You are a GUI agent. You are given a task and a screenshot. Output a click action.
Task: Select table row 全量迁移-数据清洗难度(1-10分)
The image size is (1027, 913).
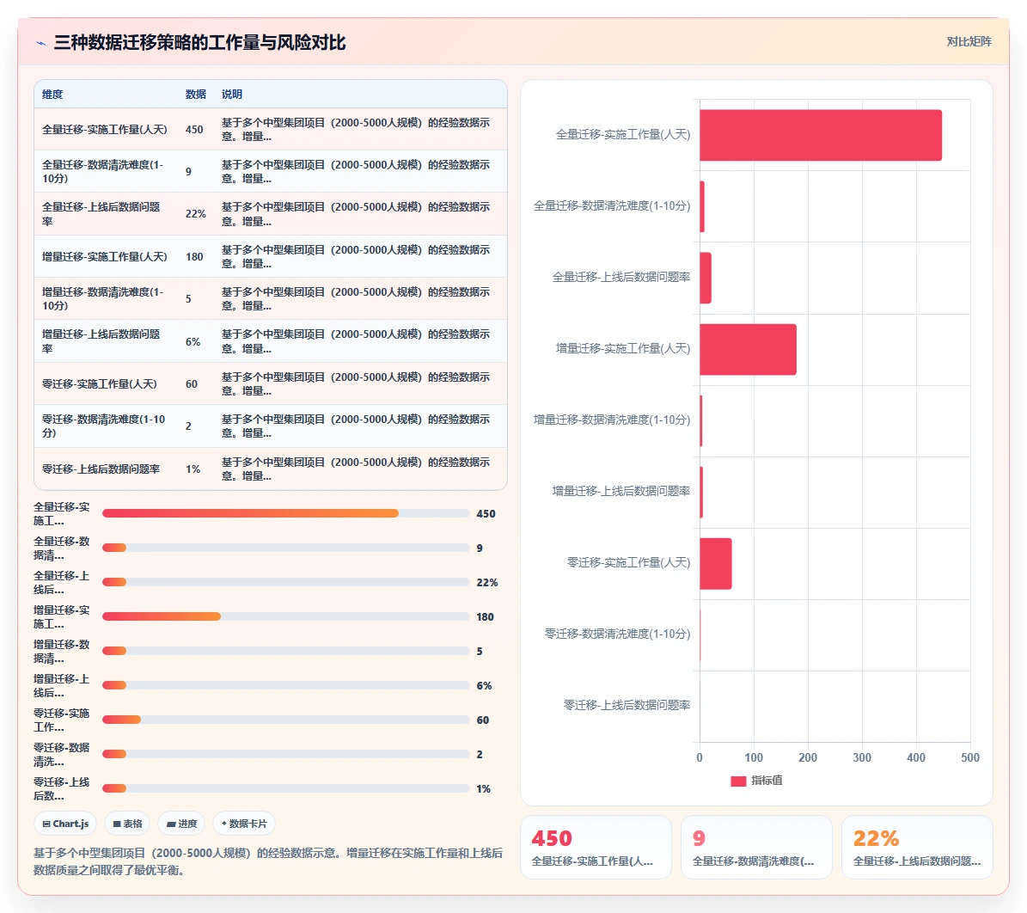point(271,171)
